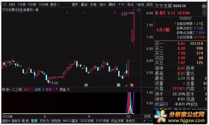Viewport: 209px width, 125px height.
Task: Choose the 涨涨乐 indicator
Action: pyautogui.click(x=130, y=121)
